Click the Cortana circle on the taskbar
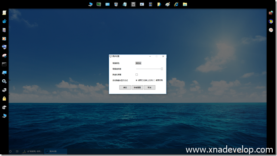The width and height of the screenshot is (277, 156). [10, 151]
